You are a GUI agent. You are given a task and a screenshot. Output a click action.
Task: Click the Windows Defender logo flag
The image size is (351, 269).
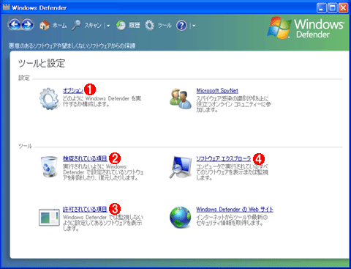[x=279, y=28]
